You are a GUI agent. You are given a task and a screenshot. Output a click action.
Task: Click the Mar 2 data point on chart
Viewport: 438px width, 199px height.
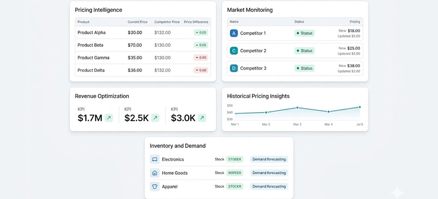(x=266, y=112)
